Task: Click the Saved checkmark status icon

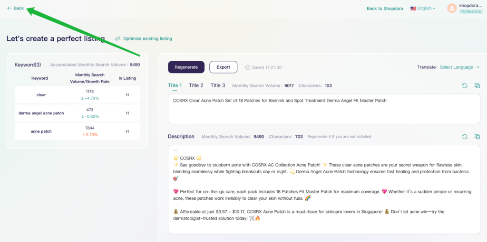Action: (x=248, y=67)
